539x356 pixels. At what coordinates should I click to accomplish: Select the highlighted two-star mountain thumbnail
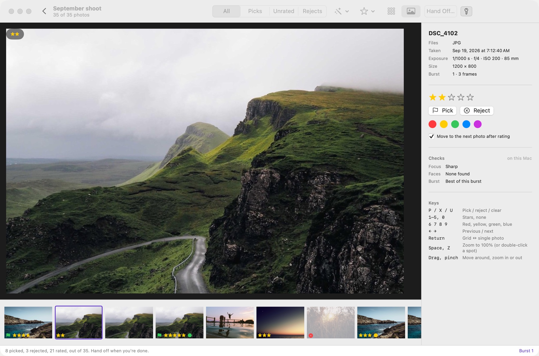click(79, 322)
